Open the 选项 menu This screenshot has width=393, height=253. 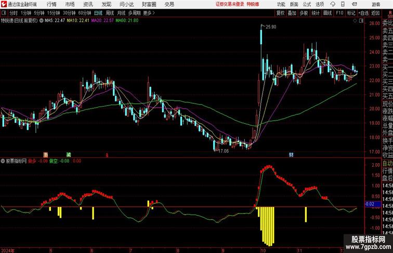pos(320,4)
